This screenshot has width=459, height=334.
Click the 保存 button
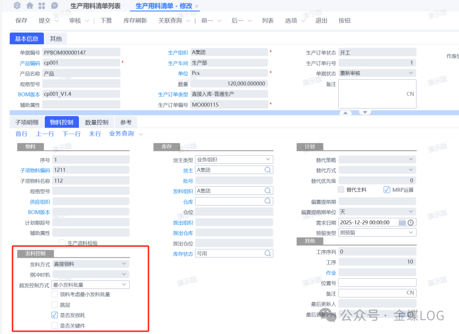pos(21,20)
